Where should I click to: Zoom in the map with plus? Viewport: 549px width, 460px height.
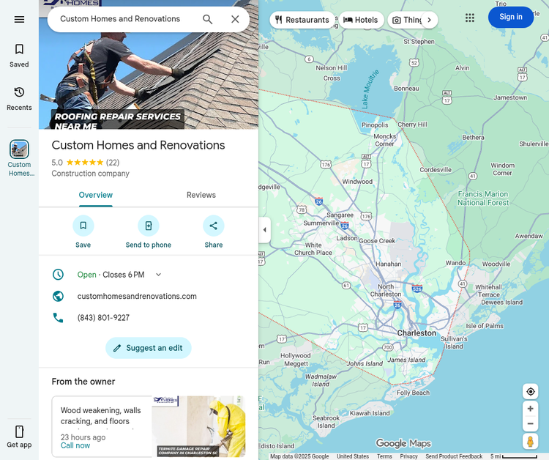tap(531, 409)
